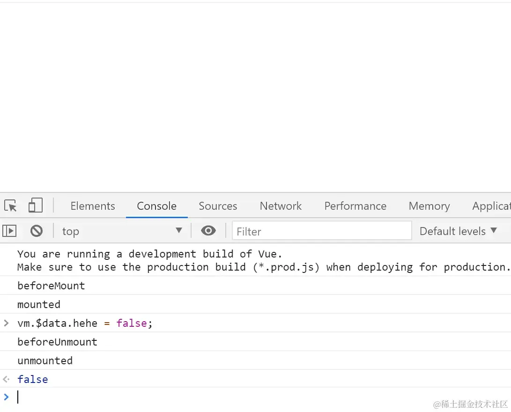This screenshot has height=412, width=511.
Task: Activate the inspect element picker icon
Action: point(10,206)
